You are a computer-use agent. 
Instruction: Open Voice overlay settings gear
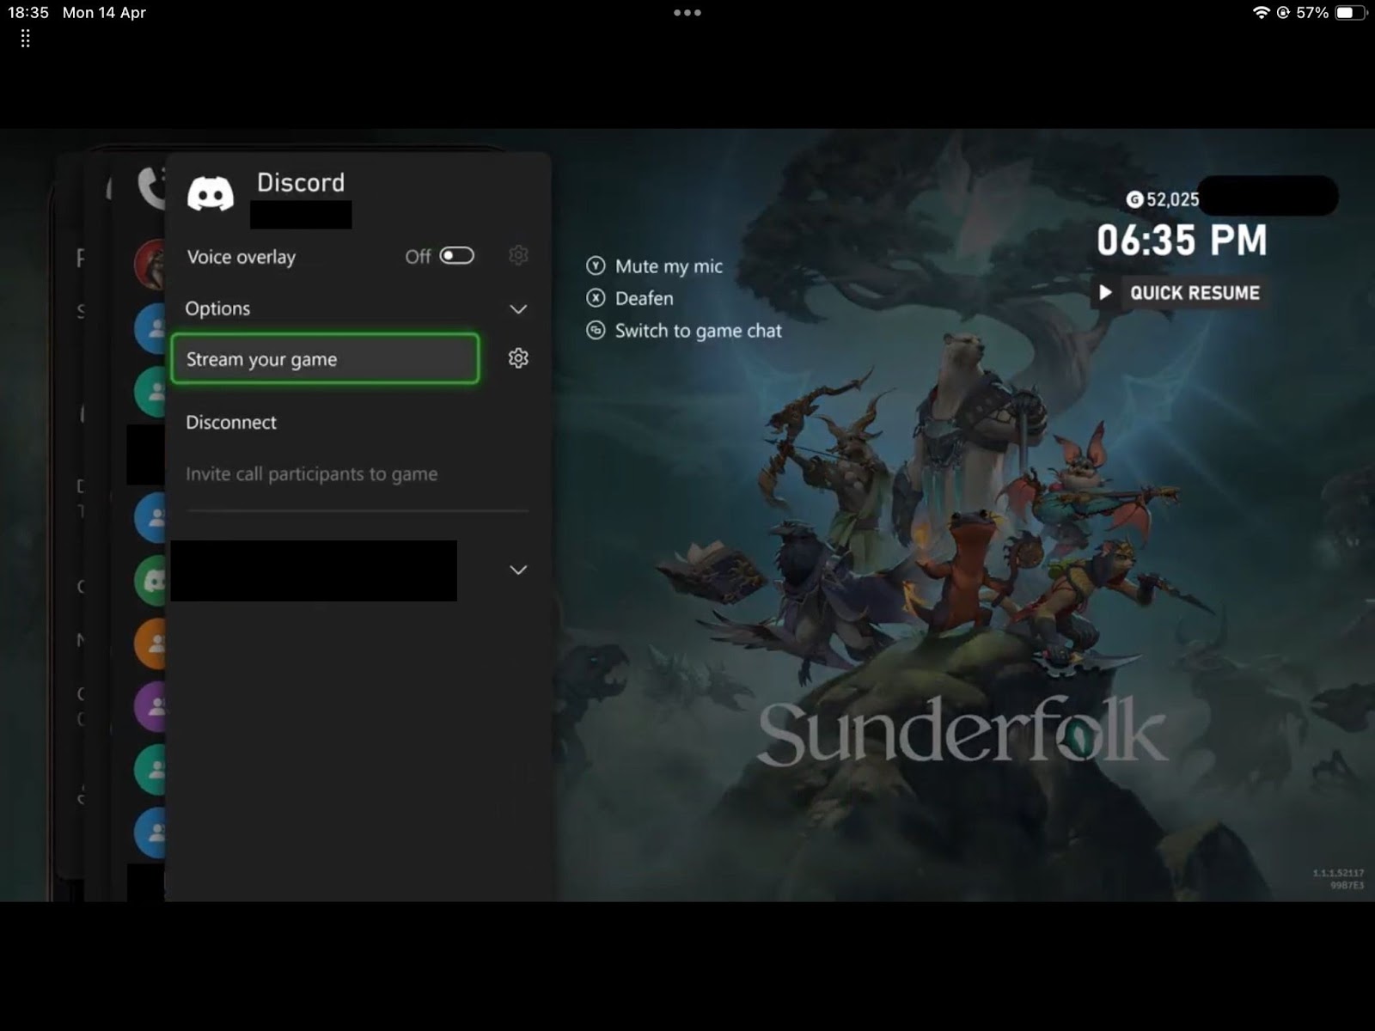[518, 255]
